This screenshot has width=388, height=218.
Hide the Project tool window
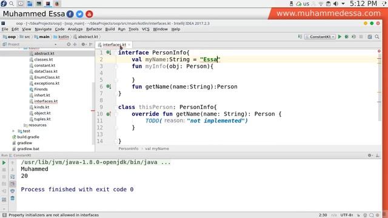click(91, 44)
